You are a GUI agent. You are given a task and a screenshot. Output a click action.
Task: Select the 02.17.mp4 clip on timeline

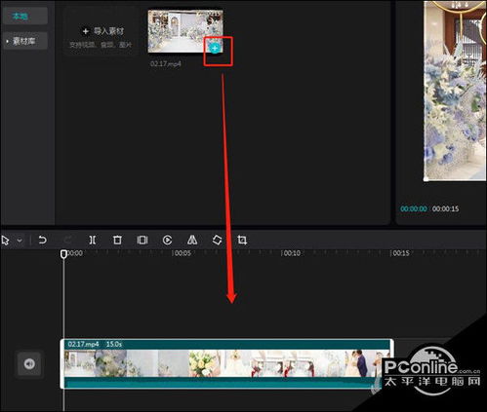click(226, 363)
